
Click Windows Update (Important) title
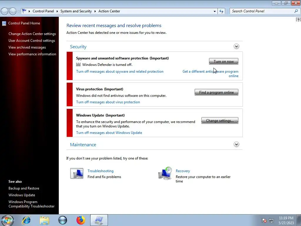click(x=100, y=115)
